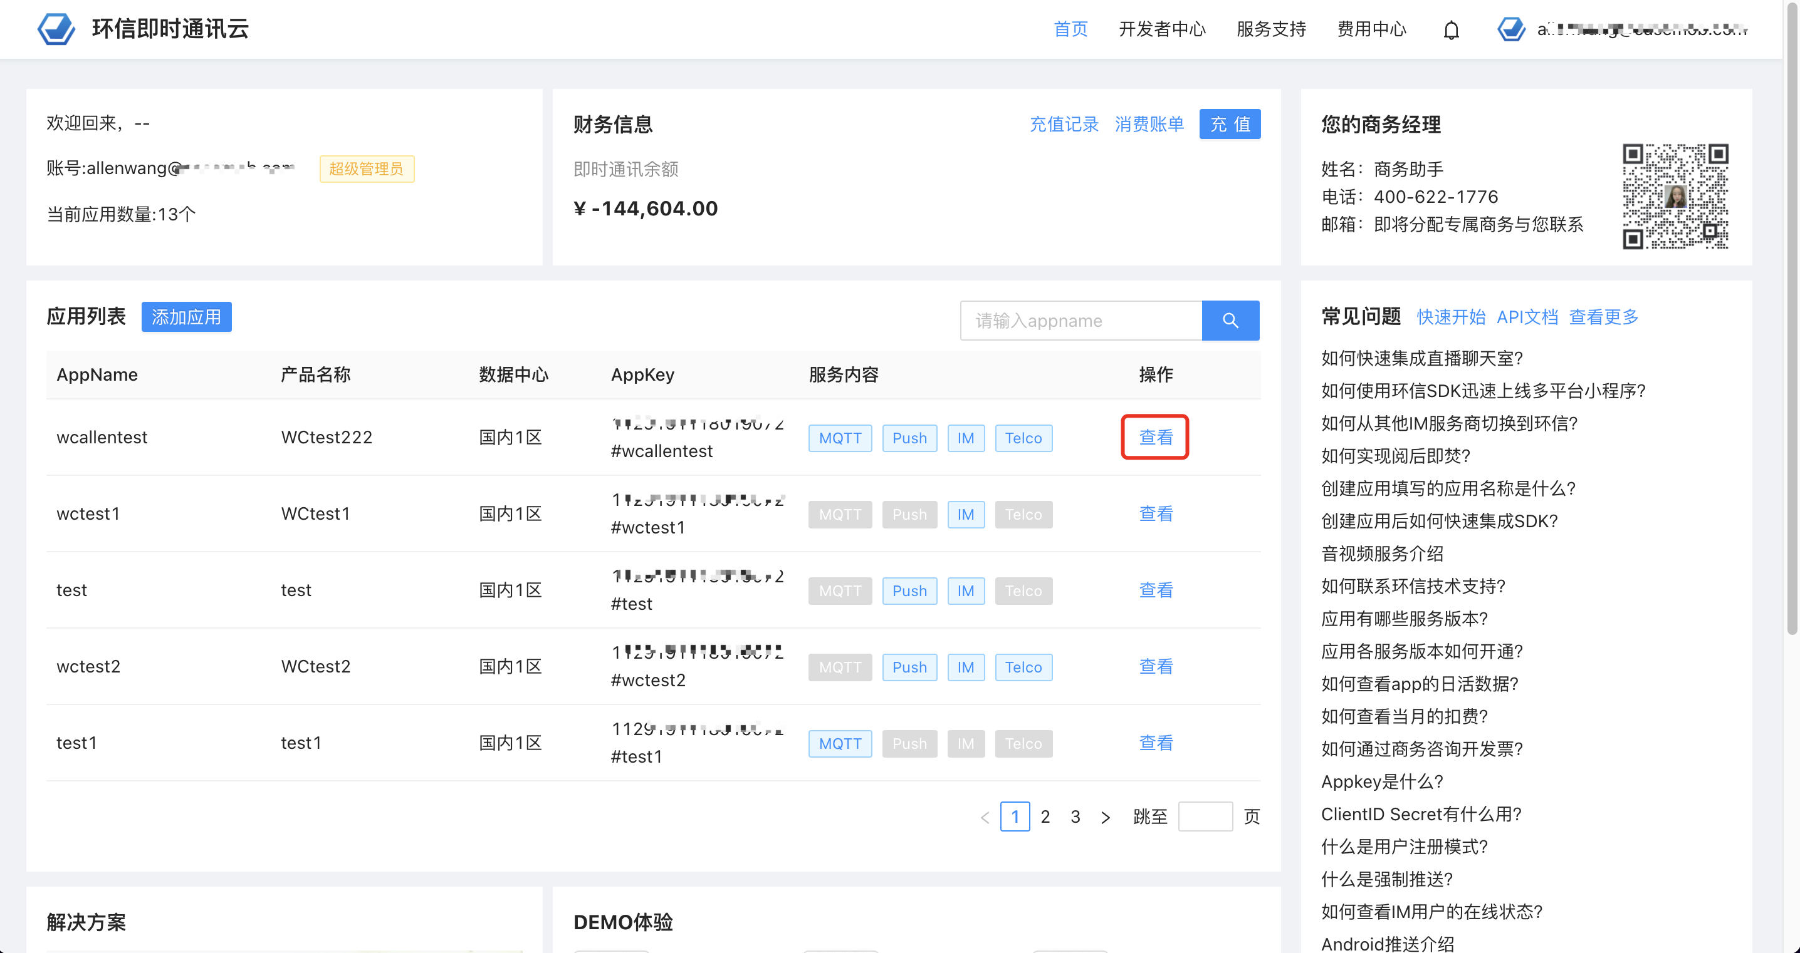Open FAQ 应用有哪些服务版本?
Screen dimensions: 1800x953
tap(1405, 619)
